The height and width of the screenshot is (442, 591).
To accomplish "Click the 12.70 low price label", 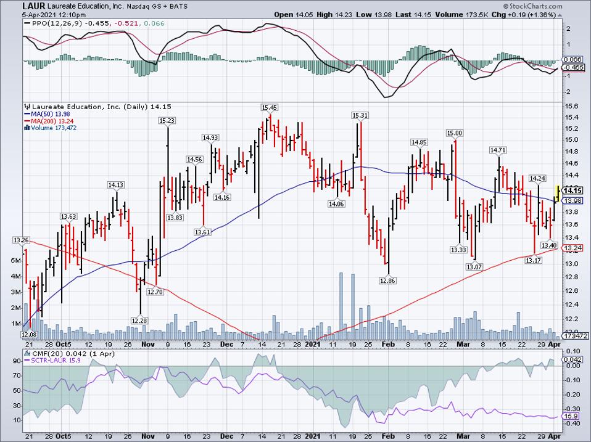I will [x=155, y=292].
